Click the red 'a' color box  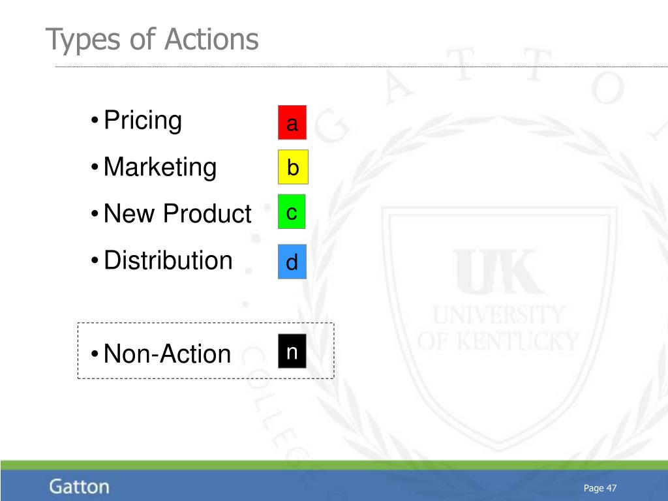click(292, 123)
